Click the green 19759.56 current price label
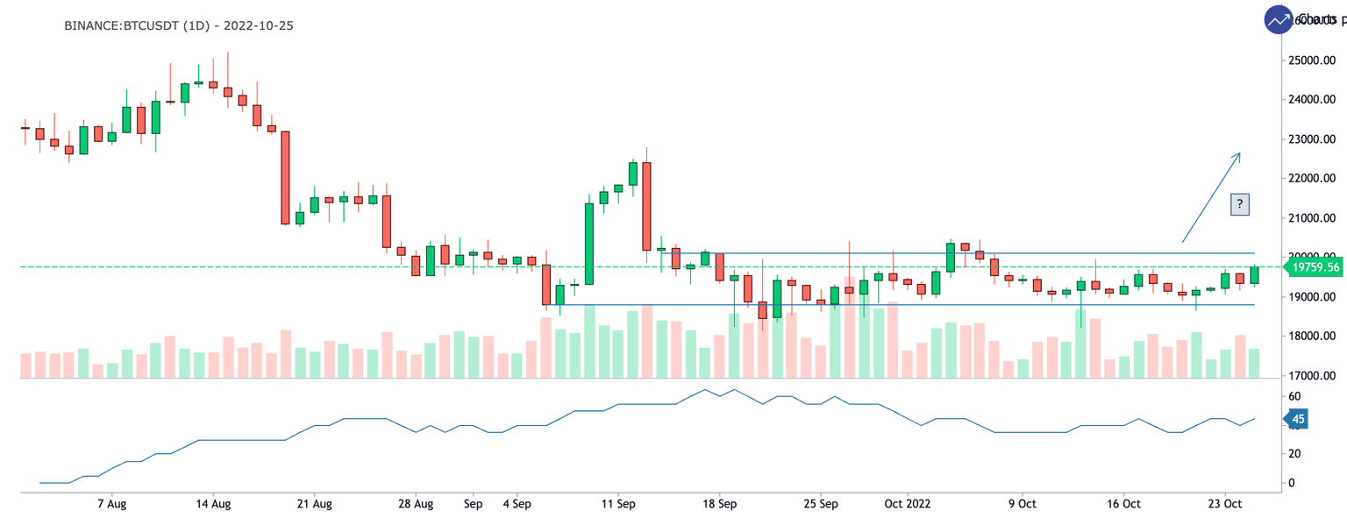Image resolution: width=1347 pixels, height=525 pixels. [x=1314, y=266]
